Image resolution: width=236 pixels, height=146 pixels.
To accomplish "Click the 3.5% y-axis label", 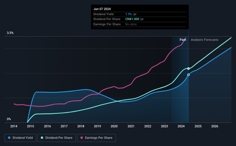I will point(10,33).
